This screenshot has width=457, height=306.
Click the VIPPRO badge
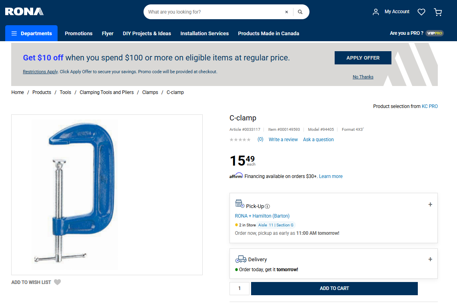[435, 33]
